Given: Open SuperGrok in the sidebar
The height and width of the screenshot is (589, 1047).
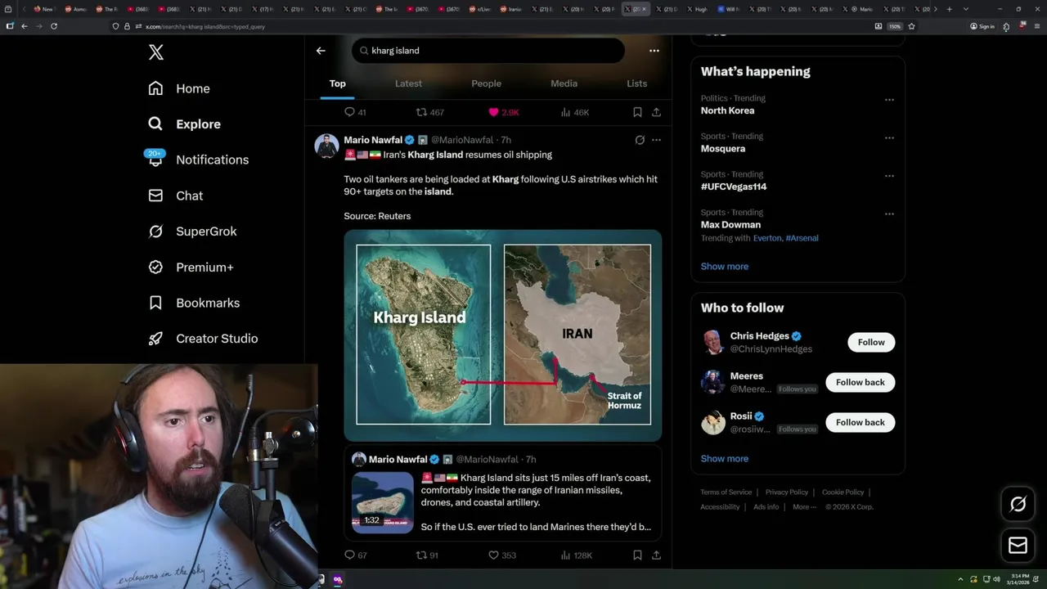Looking at the screenshot, I should click(x=192, y=232).
